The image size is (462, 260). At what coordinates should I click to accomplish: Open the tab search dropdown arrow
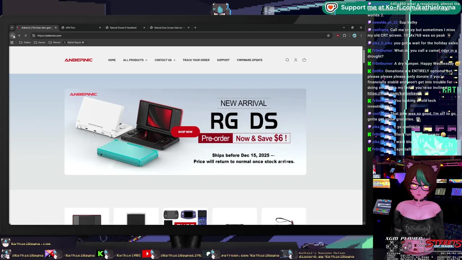(x=12, y=27)
